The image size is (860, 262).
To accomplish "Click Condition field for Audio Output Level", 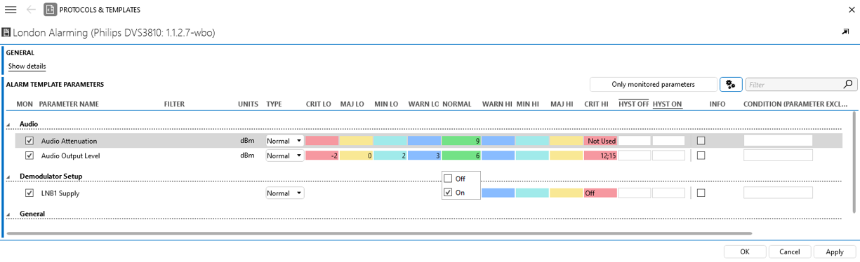I will (778, 156).
